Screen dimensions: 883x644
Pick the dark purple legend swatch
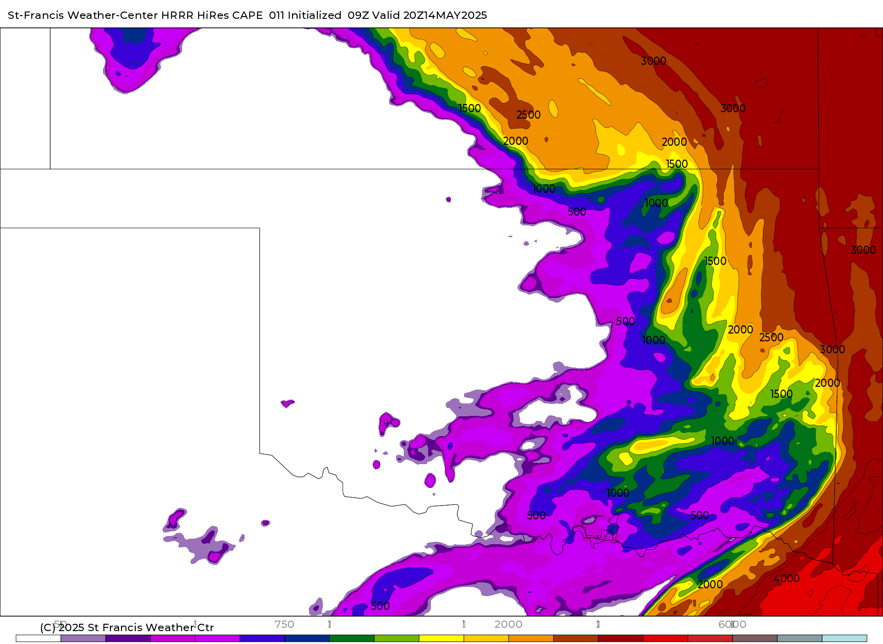click(128, 638)
